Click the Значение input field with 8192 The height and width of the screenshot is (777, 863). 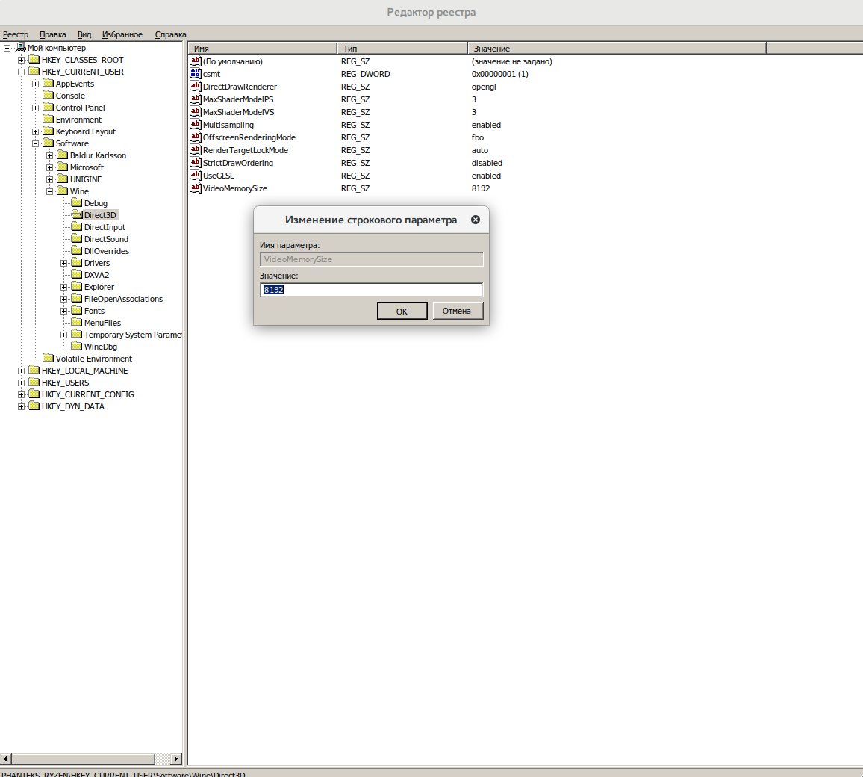tap(372, 290)
